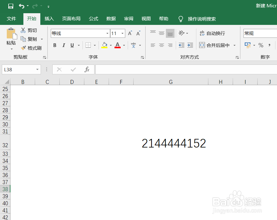Decrease indent icon
This screenshot has height=220, width=277.
(181, 45)
